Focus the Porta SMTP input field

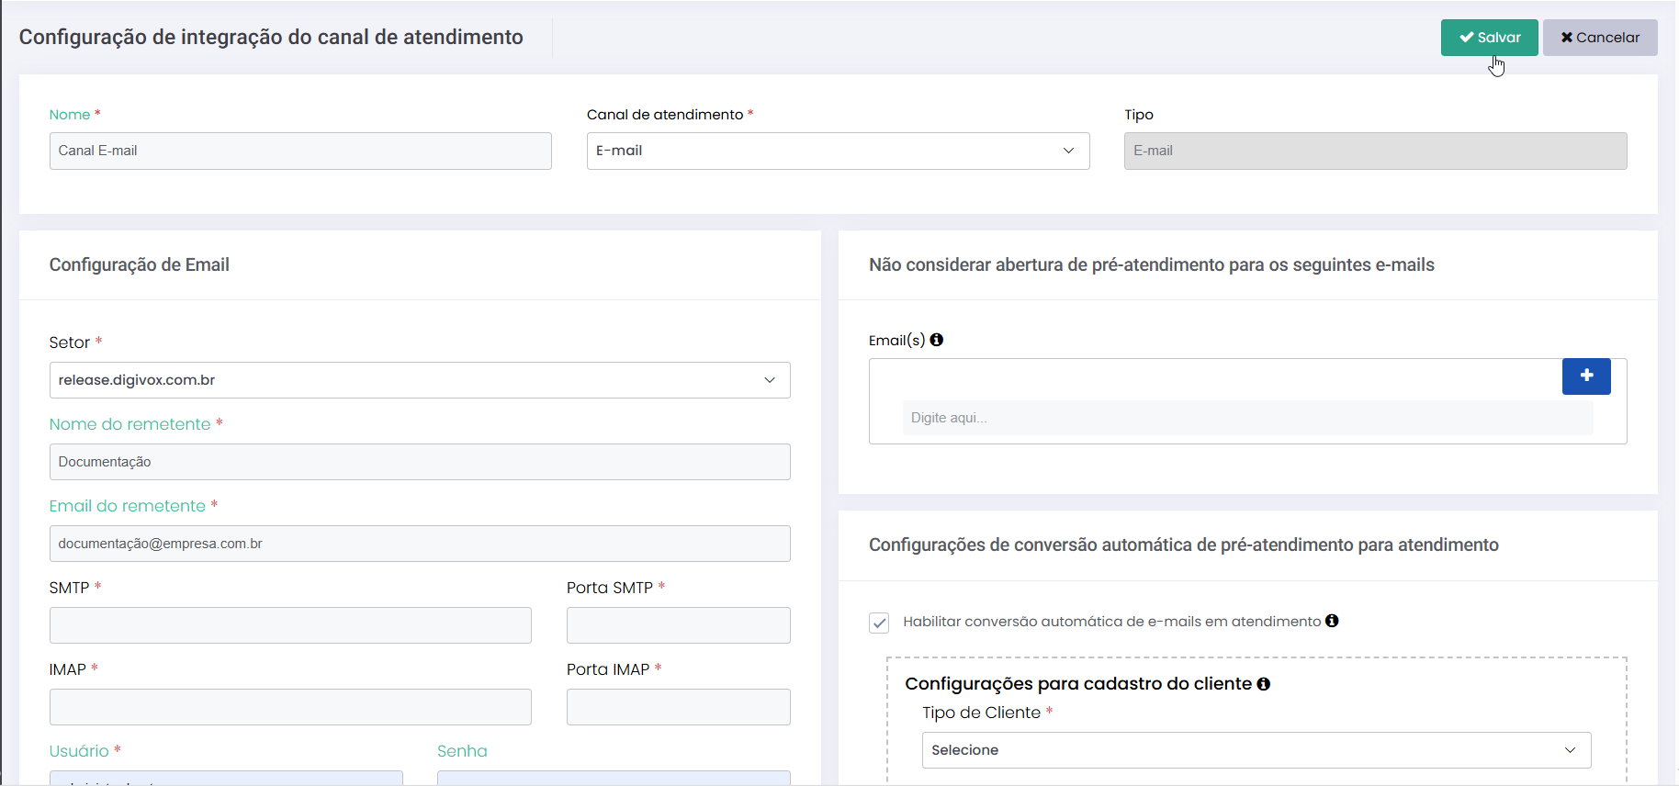click(678, 625)
